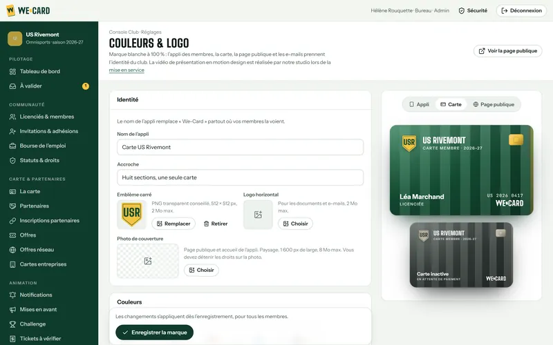Click the Challenge trophy icon
The image size is (553, 345).
coord(12,324)
